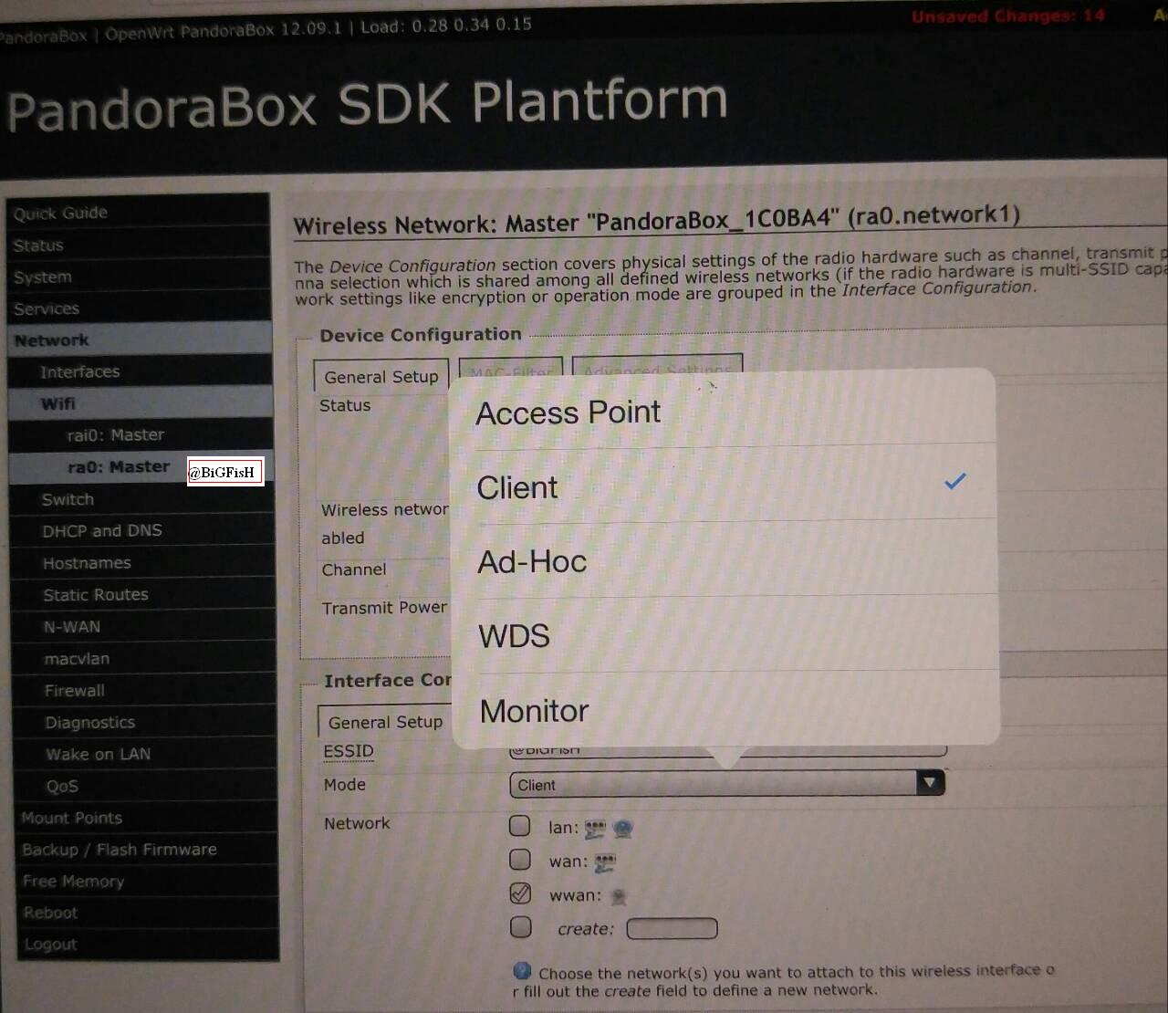Select Monitor mode option
The width and height of the screenshot is (1168, 1013).
point(725,710)
